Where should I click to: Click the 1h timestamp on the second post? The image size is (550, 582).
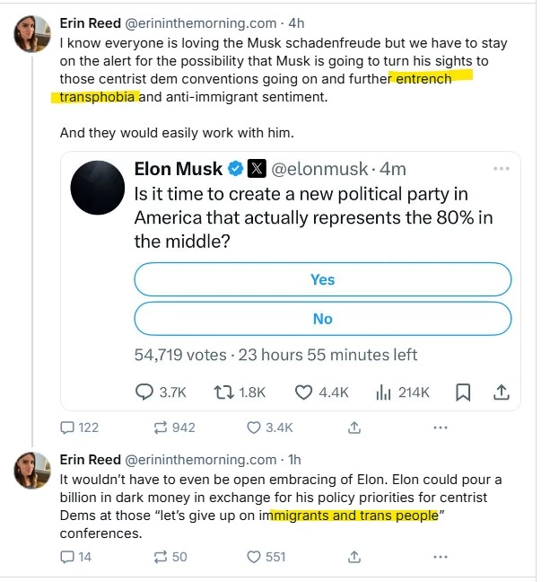[x=294, y=459]
